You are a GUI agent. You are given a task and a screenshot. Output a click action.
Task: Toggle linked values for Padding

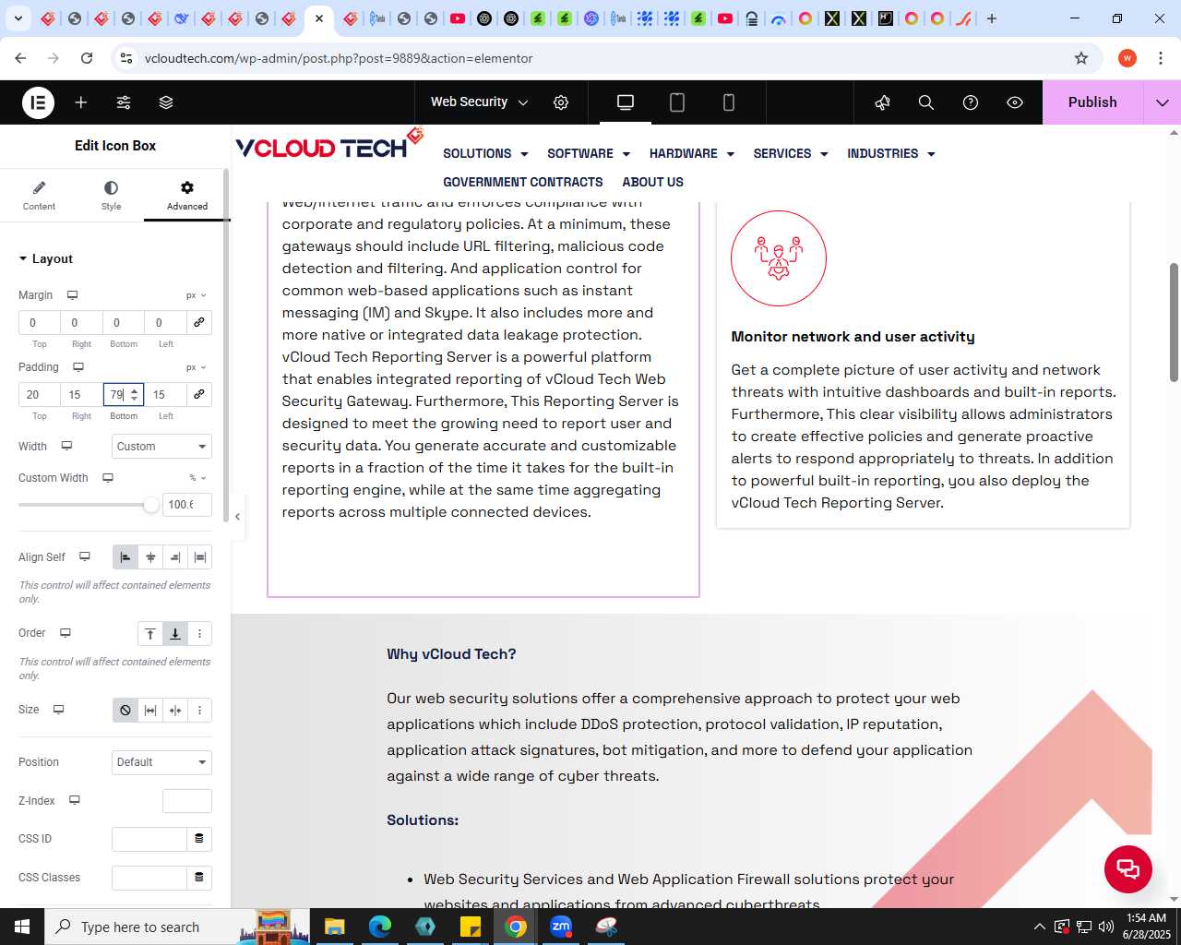[199, 394]
